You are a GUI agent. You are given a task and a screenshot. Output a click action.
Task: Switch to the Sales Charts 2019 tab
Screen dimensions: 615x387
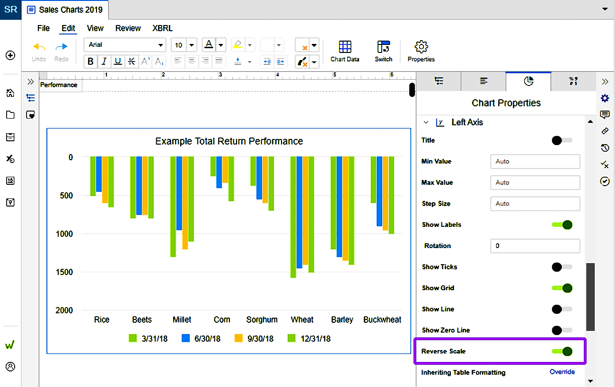(x=65, y=9)
